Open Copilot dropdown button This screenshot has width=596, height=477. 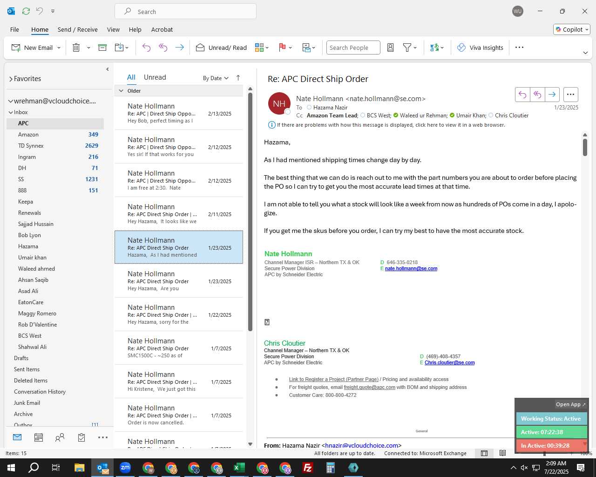click(572, 29)
